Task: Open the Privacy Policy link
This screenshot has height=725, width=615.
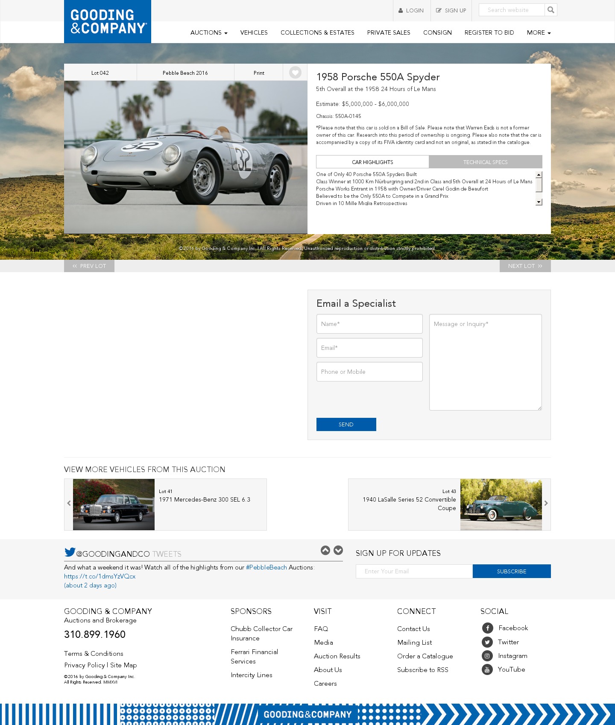Action: click(85, 665)
